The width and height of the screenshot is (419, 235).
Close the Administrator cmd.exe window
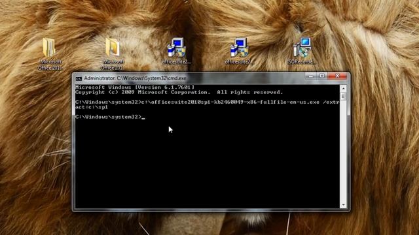tap(337, 76)
